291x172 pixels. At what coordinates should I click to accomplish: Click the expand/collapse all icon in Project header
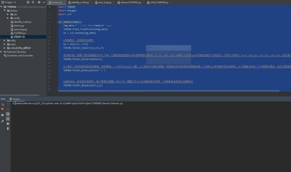click(33, 2)
